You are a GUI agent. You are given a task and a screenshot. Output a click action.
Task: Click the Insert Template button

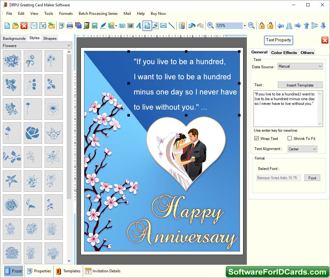click(300, 85)
